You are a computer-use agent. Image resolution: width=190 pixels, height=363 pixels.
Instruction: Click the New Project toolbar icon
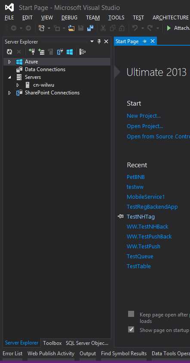pos(42,28)
